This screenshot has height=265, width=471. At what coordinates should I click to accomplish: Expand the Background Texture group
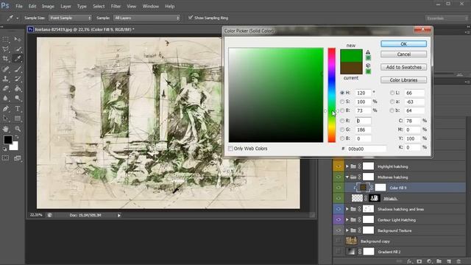pyautogui.click(x=347, y=230)
